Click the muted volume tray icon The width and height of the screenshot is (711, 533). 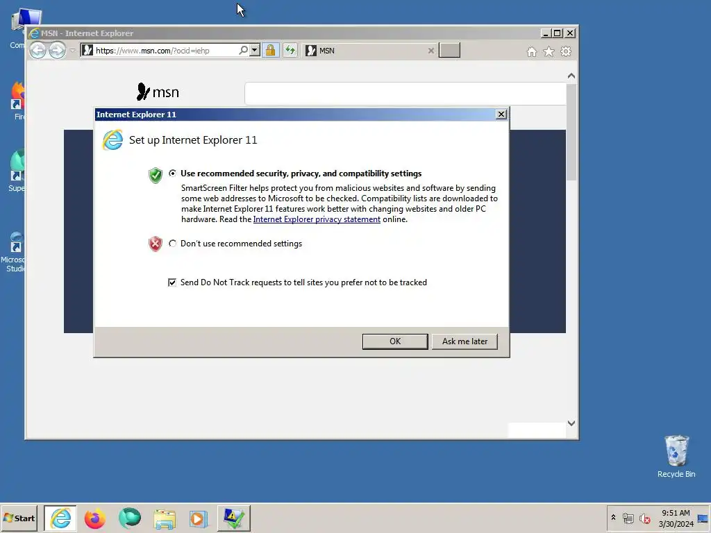tap(644, 518)
